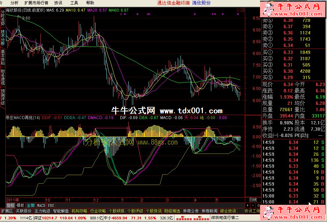The width and height of the screenshot is (327, 222).
Task: Click the main chart title 海欣股份(日线.前复权)
Action: (x=26, y=10)
